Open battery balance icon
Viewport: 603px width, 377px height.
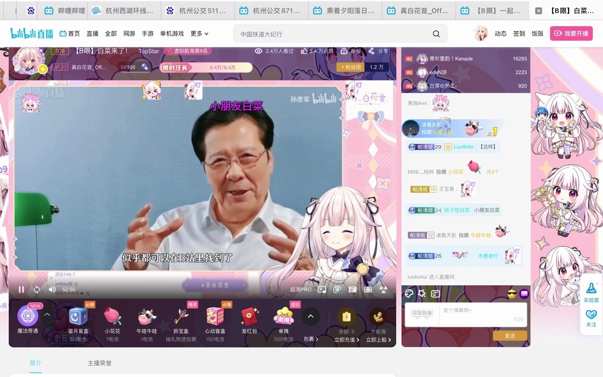click(x=346, y=317)
